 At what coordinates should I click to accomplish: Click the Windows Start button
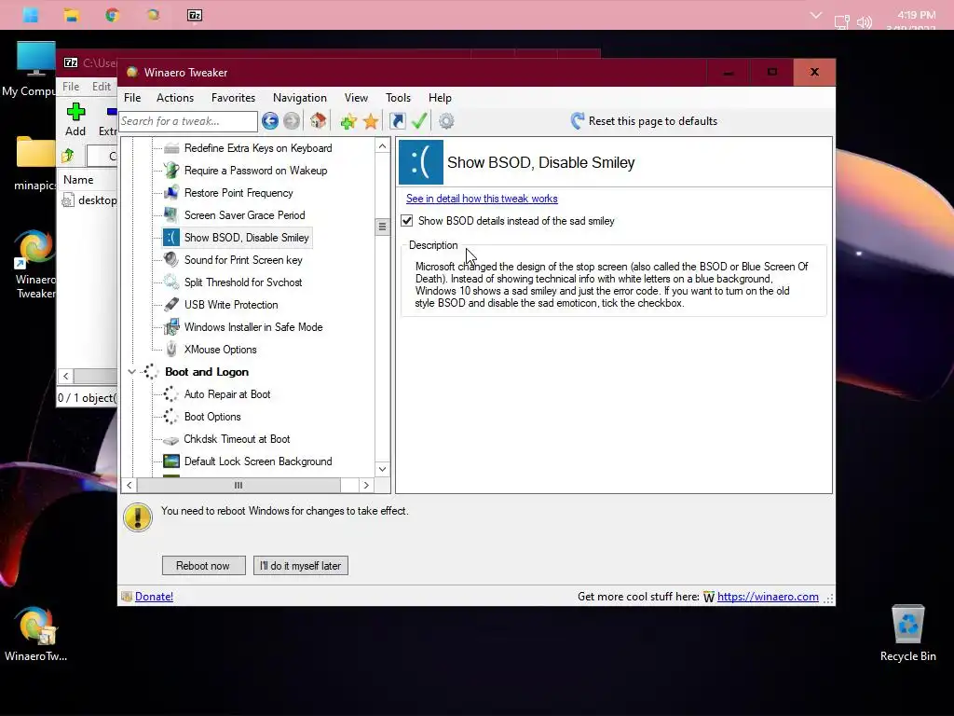click(31, 15)
